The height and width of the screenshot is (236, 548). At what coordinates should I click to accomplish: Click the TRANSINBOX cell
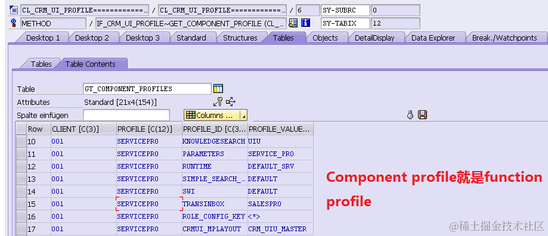coord(215,204)
